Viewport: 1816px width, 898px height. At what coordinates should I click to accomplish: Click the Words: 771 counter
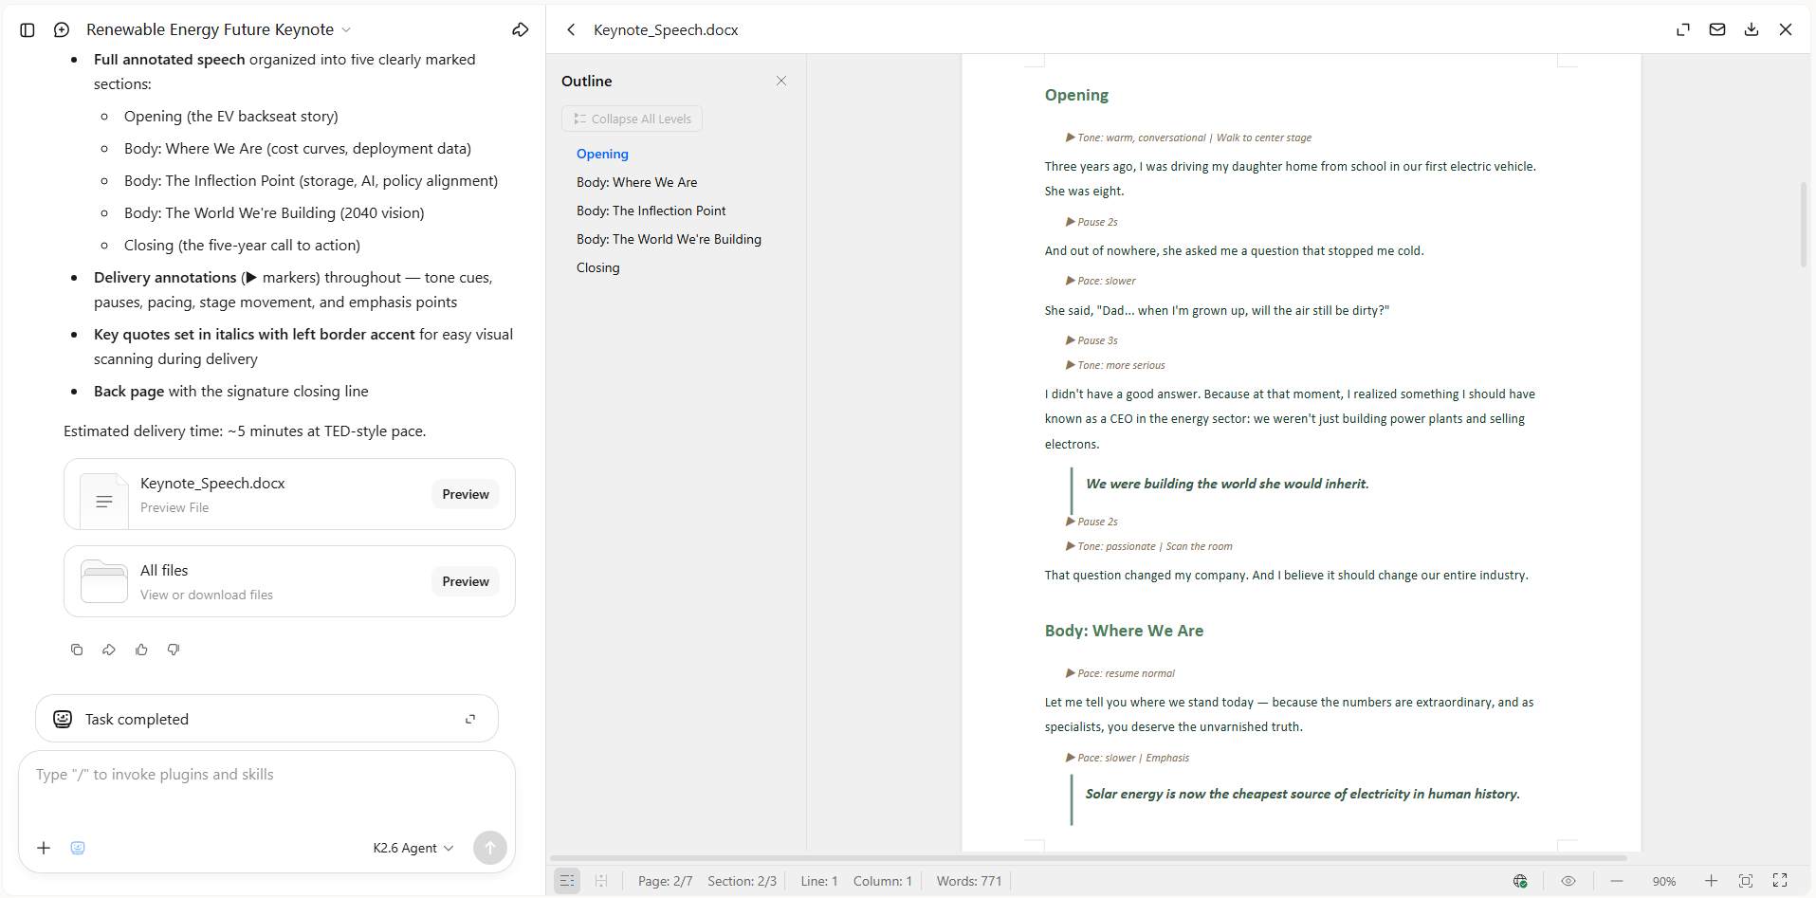[x=968, y=881]
